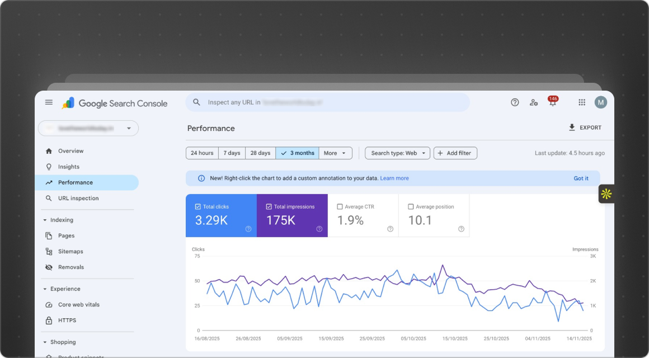This screenshot has height=358, width=649.
Task: Click the Last update: 4.5 hours ago text
Action: point(570,153)
